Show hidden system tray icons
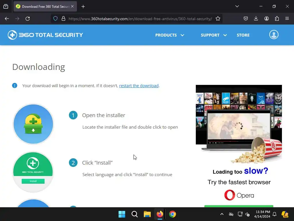 pyautogui.click(x=222, y=214)
